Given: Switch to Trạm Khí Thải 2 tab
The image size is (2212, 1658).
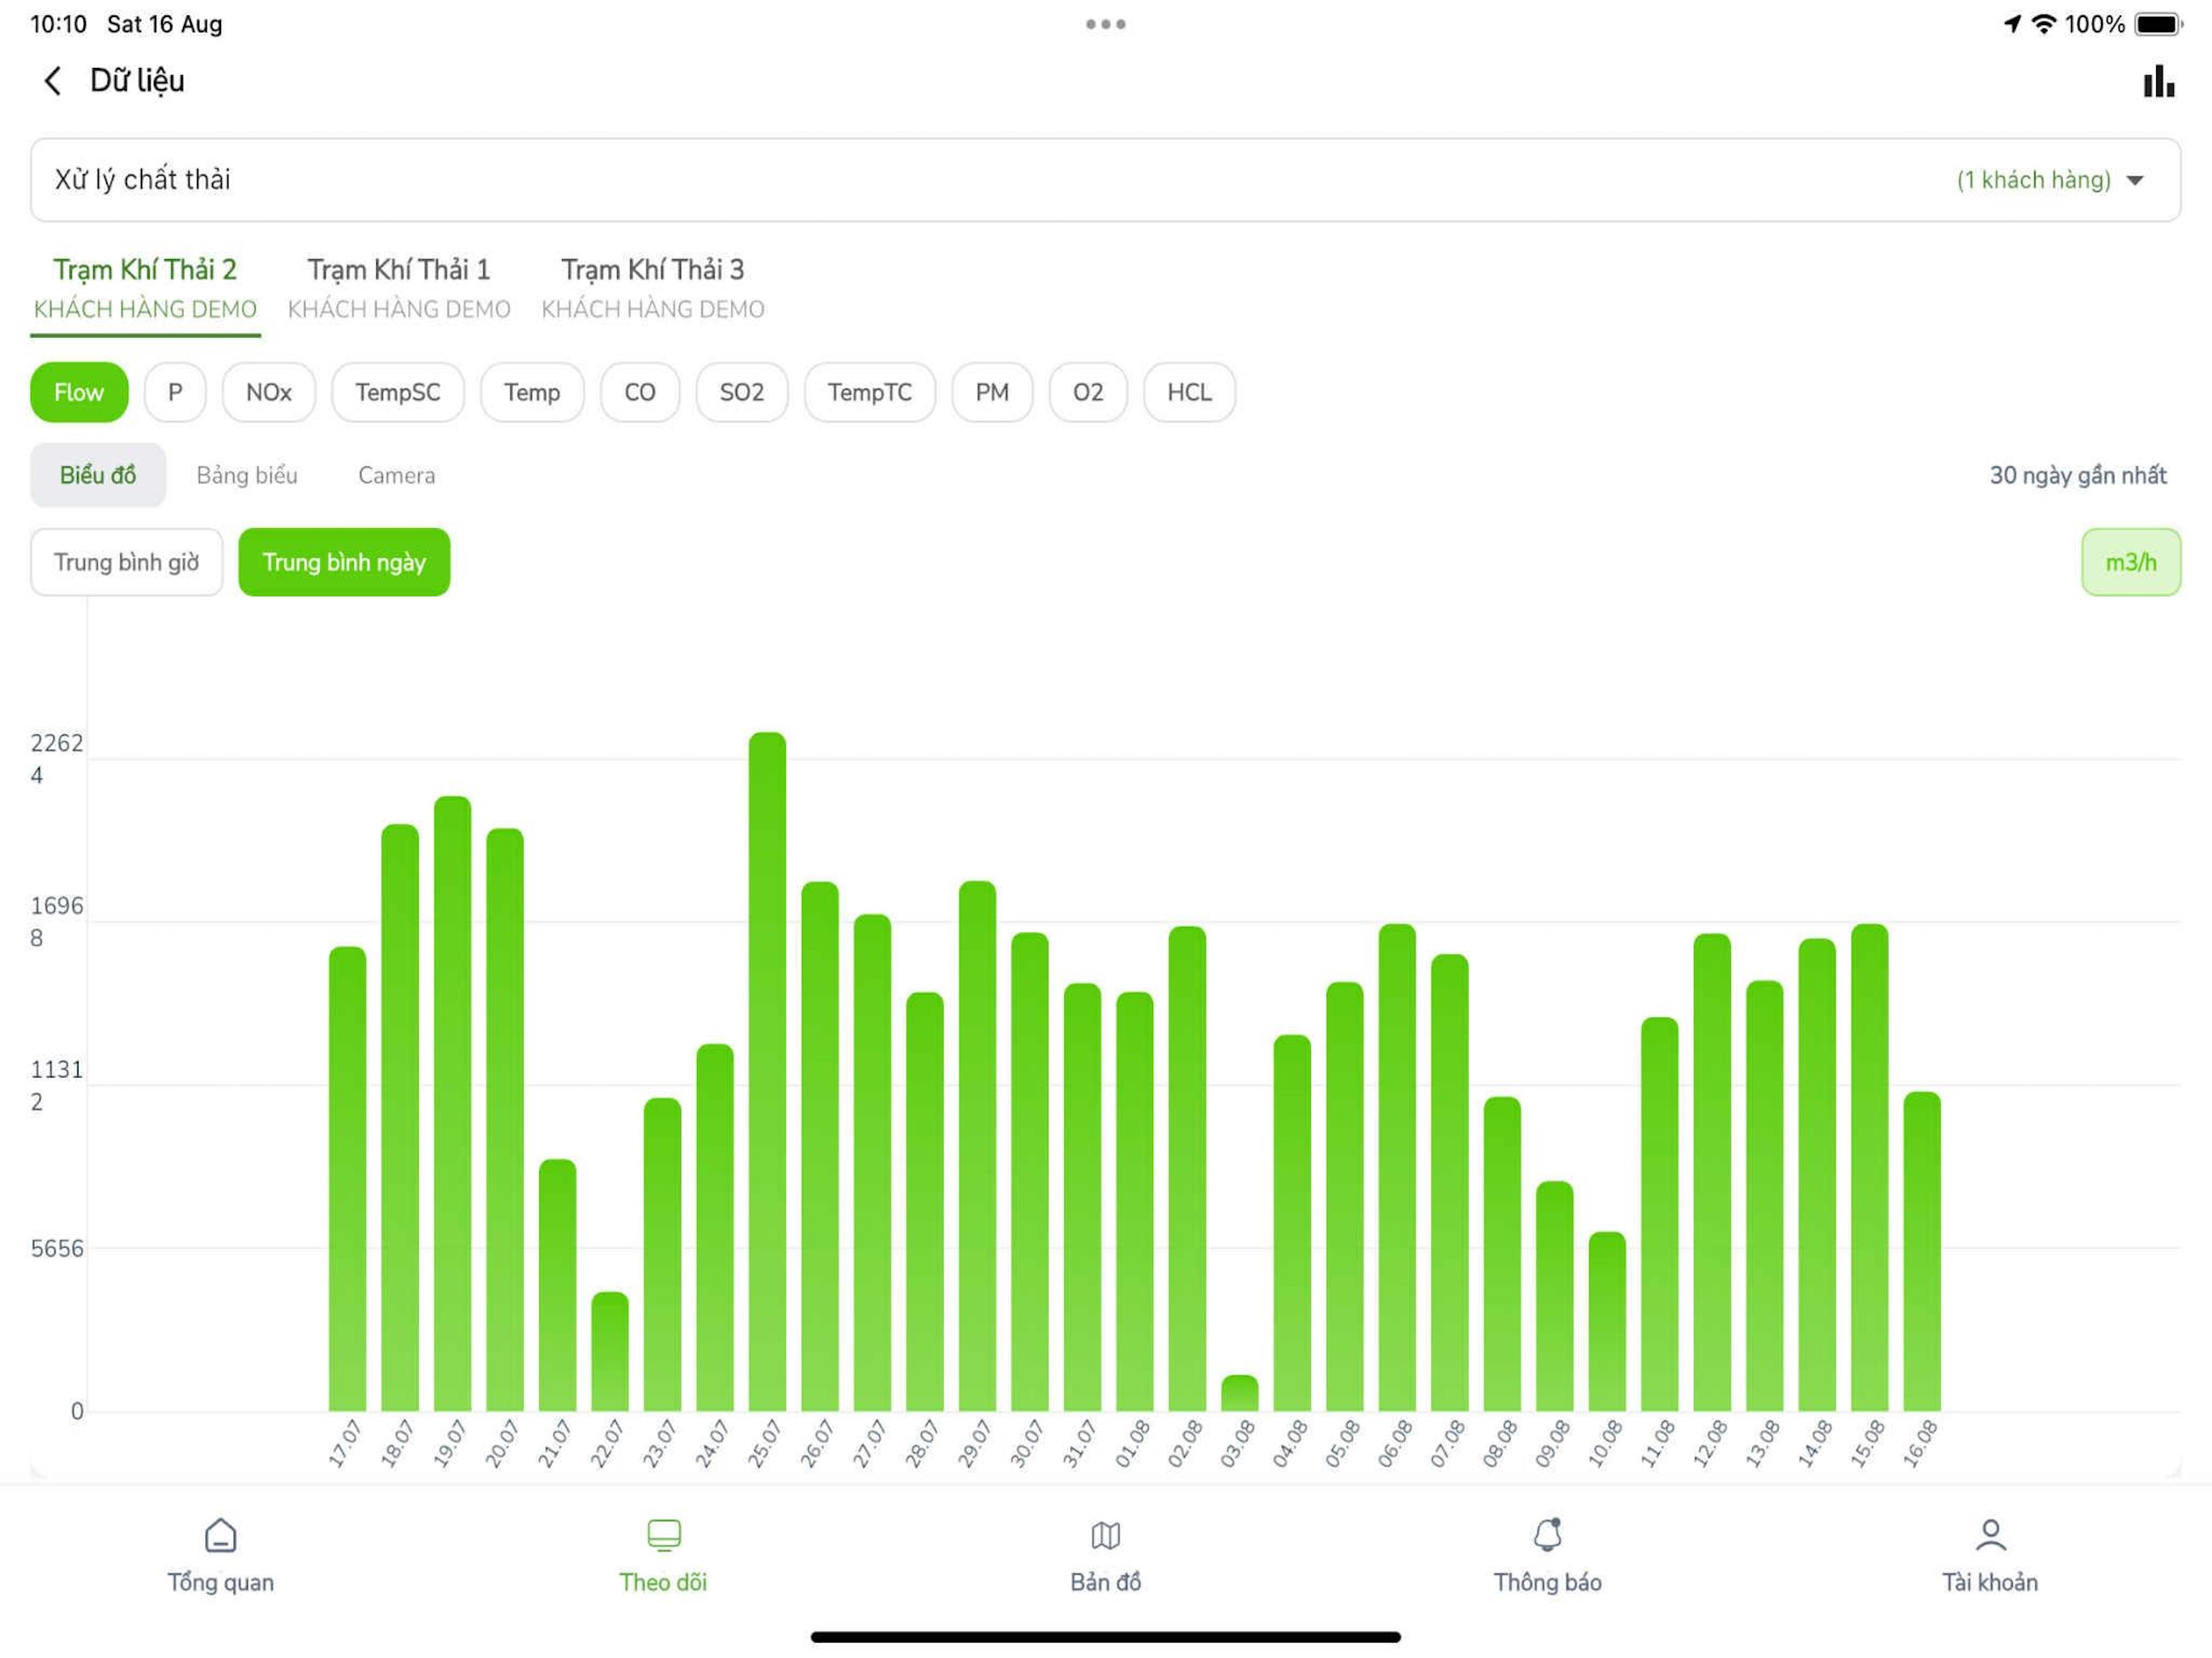Looking at the screenshot, I should pos(145,288).
